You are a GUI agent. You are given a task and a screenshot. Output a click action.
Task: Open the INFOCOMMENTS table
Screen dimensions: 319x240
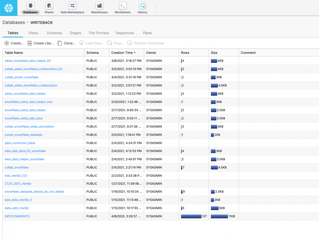click(x=17, y=216)
